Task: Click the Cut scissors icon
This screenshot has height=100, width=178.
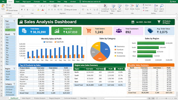Action: [x=7, y=5]
